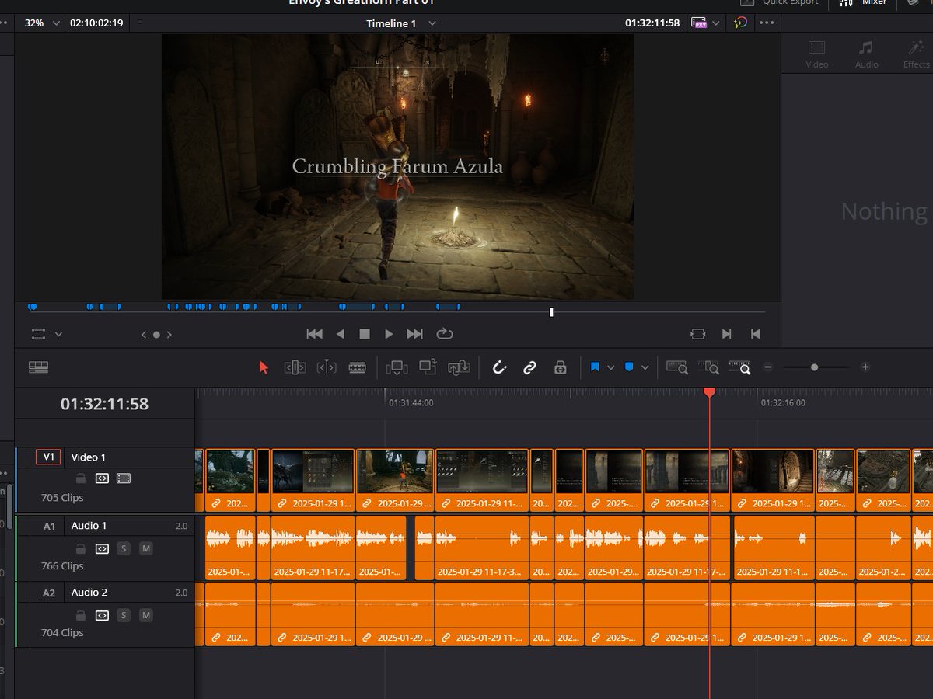Image resolution: width=933 pixels, height=699 pixels.
Task: Select the Blade Edit Mode tool
Action: [x=358, y=367]
